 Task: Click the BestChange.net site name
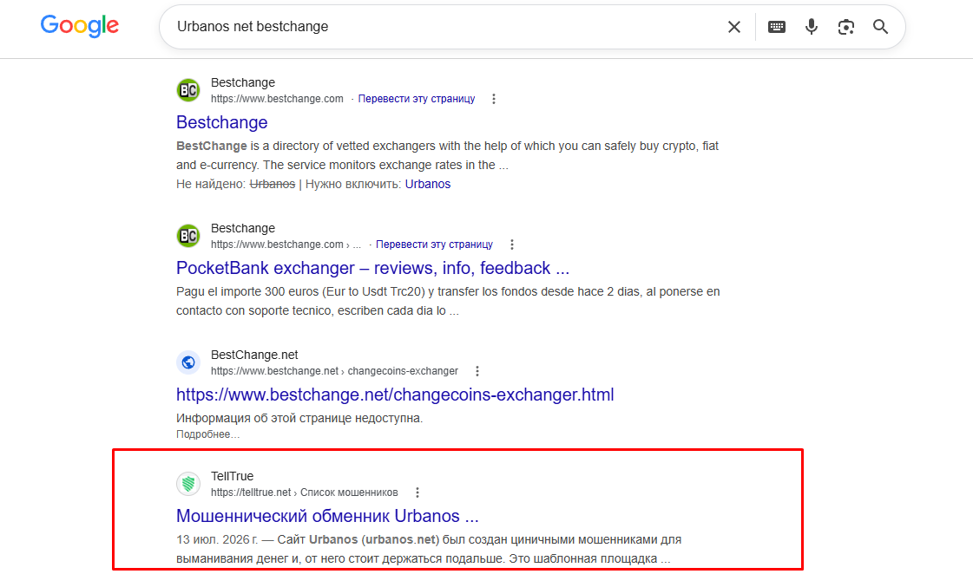click(254, 355)
